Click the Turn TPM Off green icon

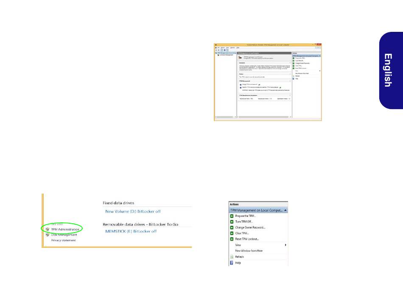232,222
